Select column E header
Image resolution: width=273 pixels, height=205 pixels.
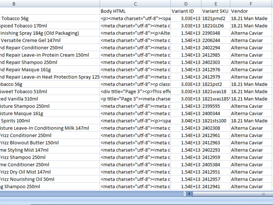tap(216, 4)
